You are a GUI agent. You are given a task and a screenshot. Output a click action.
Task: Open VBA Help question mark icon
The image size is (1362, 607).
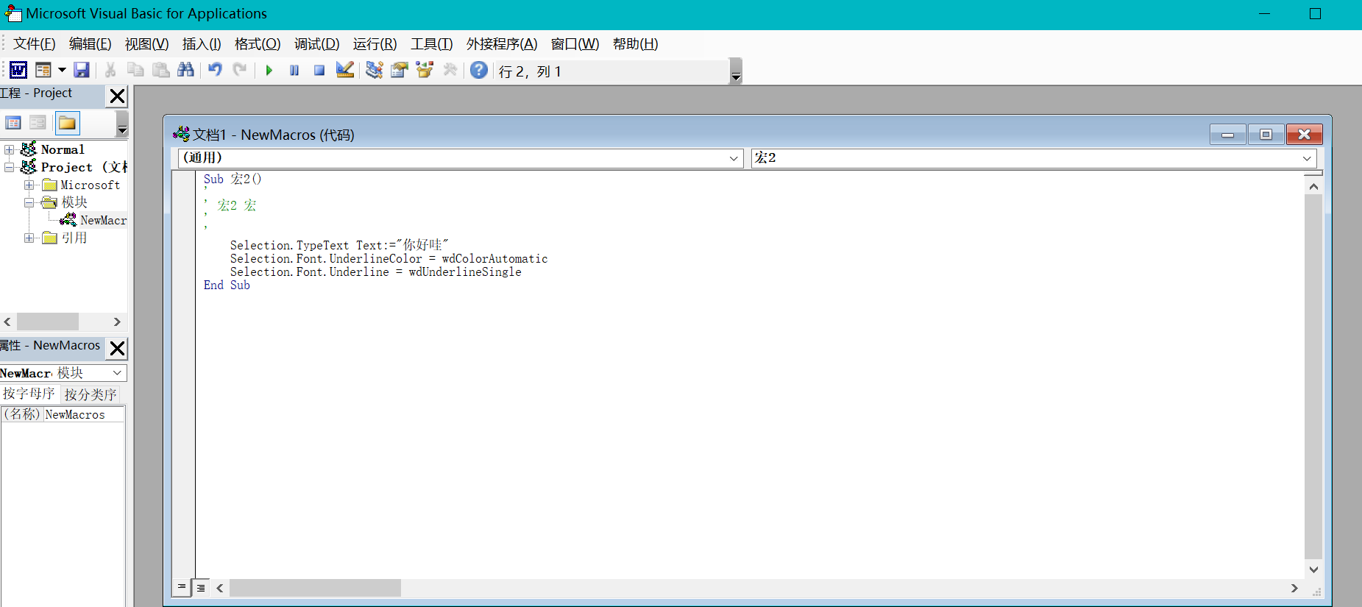point(479,70)
